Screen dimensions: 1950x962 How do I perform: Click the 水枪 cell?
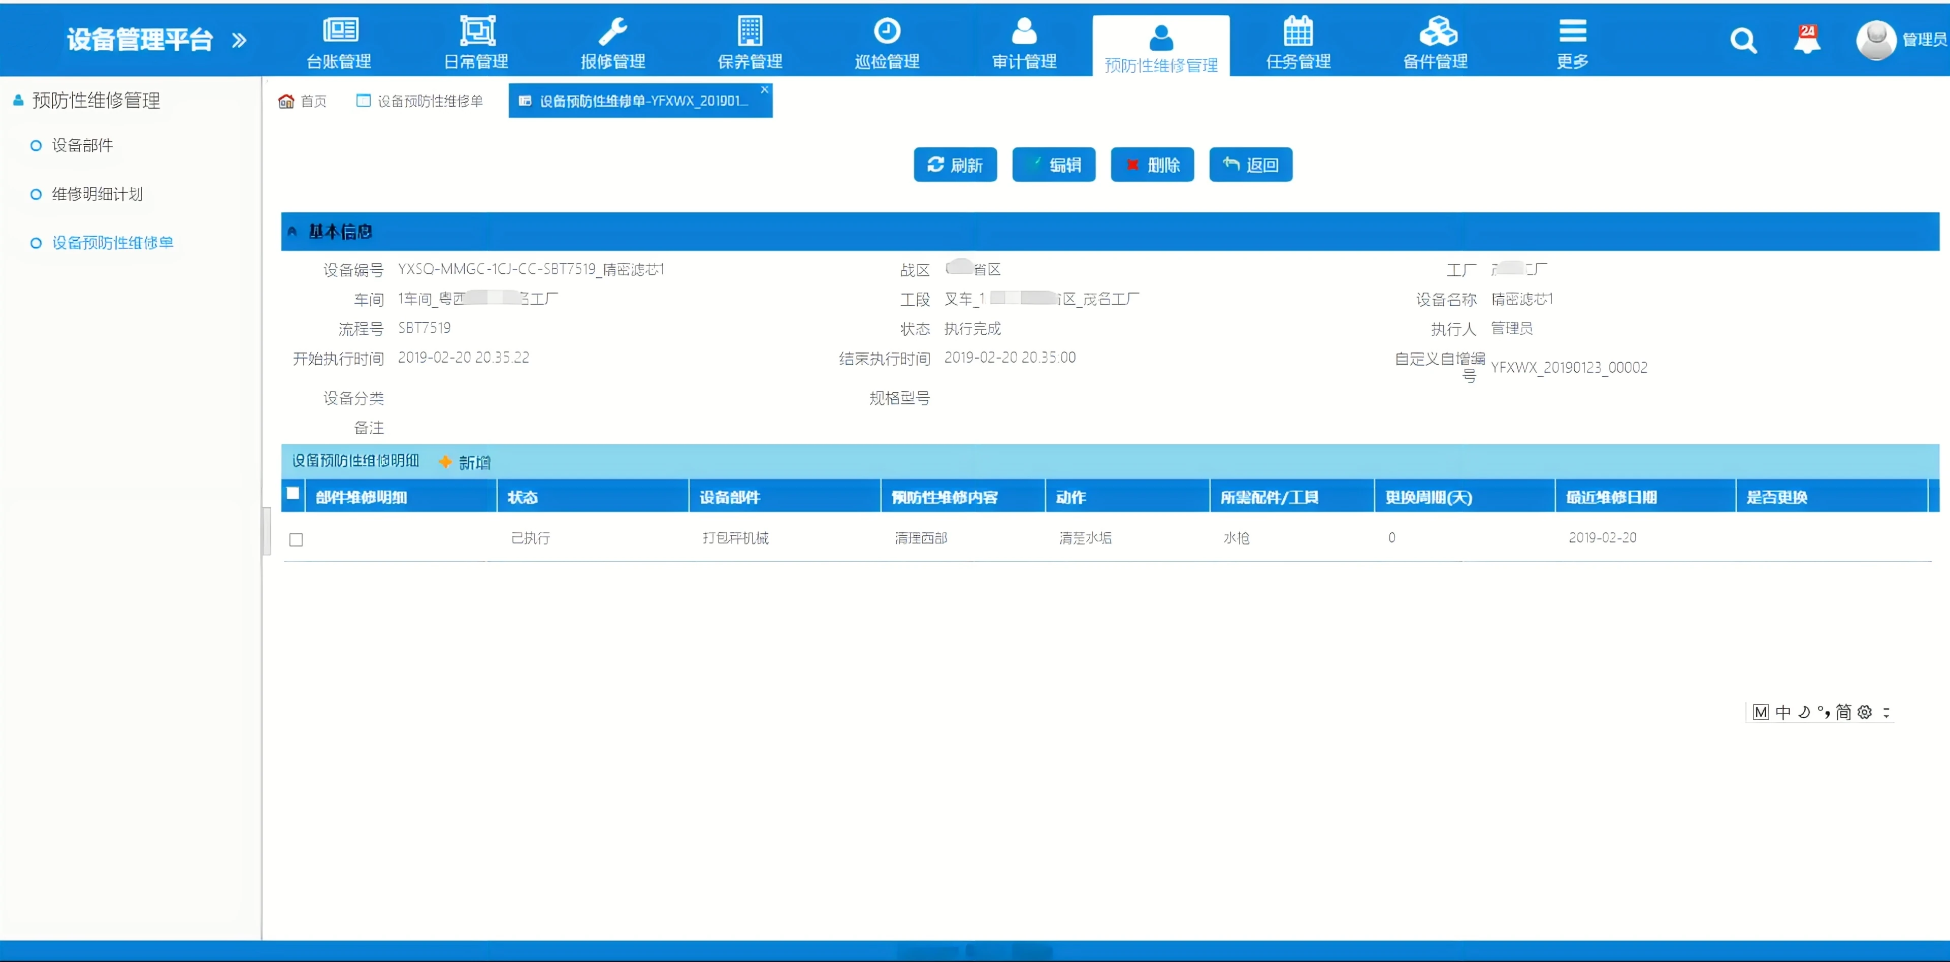(1237, 538)
